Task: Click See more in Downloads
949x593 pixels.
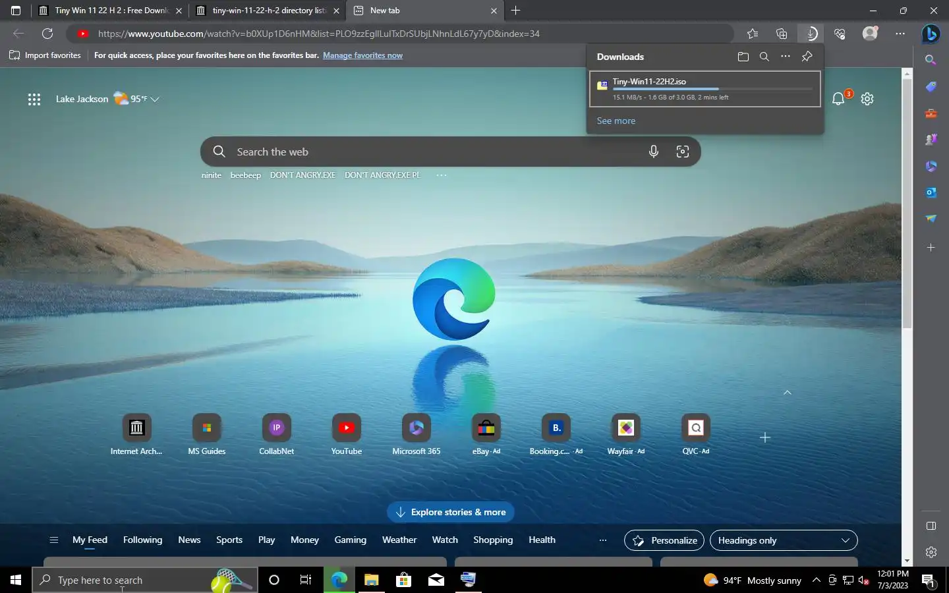Action: click(x=616, y=121)
